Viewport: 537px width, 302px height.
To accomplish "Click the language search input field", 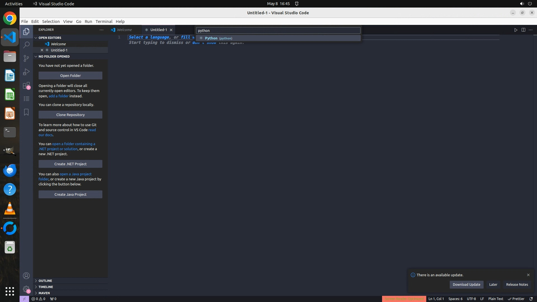I will pyautogui.click(x=278, y=30).
